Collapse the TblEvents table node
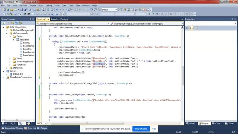Image resolution: width=238 pixels, height=134 pixels. (13, 40)
